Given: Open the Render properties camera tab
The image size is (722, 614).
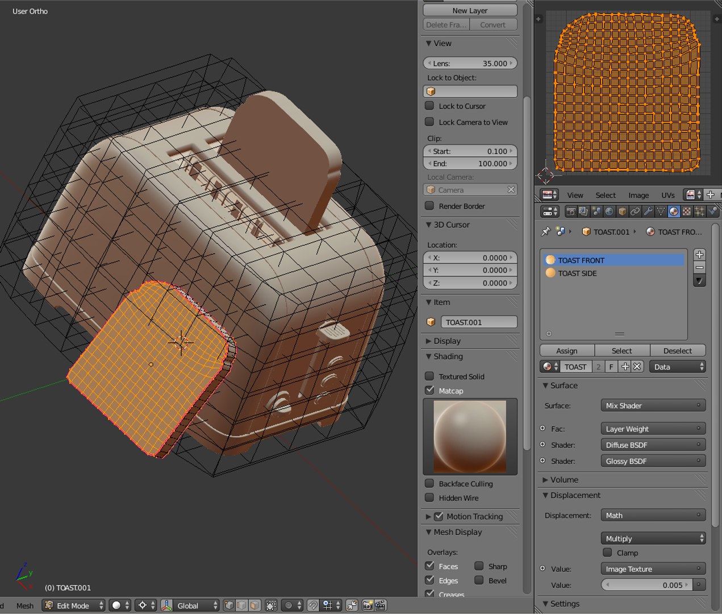Looking at the screenshot, I should coord(571,211).
